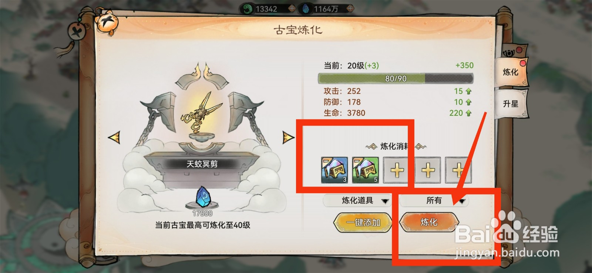Image resolution: width=592 pixels, height=273 pixels.
Task: Switch to the 升星 tab
Action: point(511,104)
